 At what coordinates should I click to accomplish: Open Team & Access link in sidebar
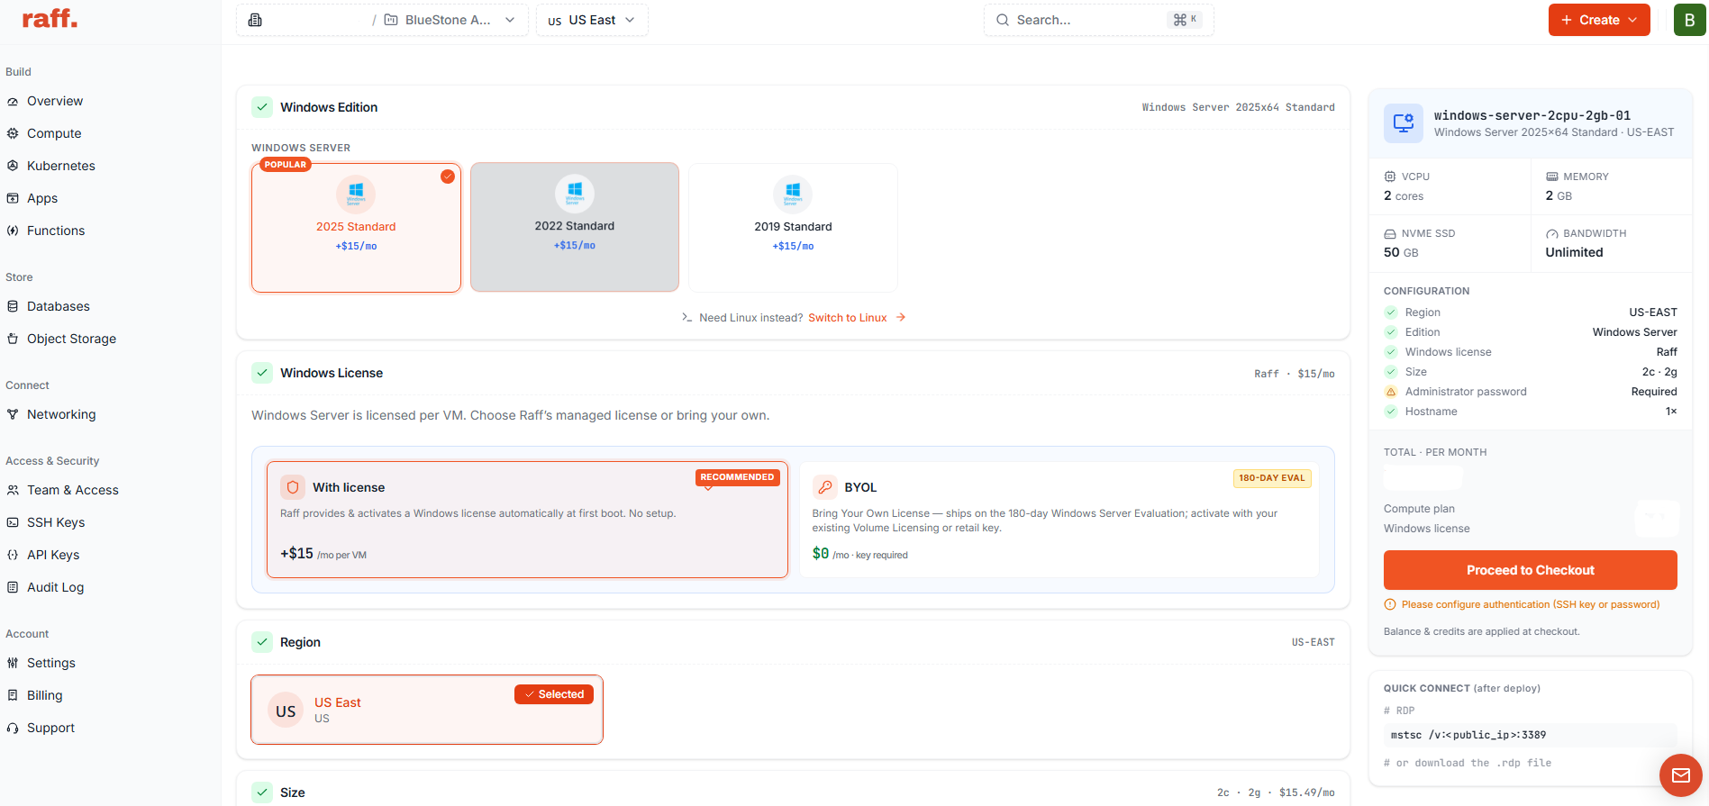(73, 490)
